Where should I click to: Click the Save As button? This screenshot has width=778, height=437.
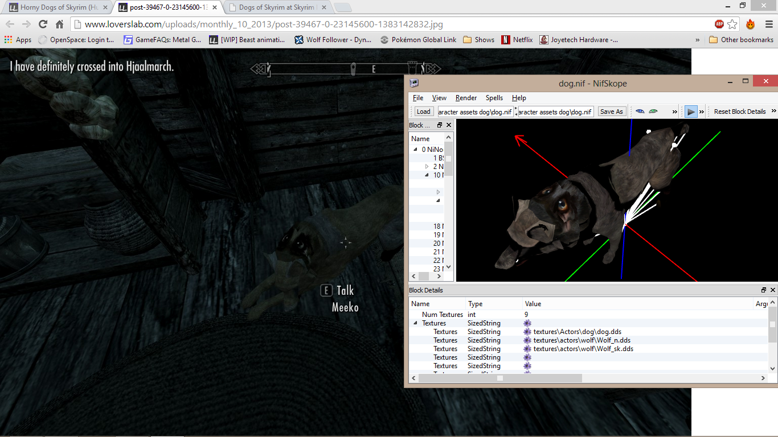[x=611, y=112]
